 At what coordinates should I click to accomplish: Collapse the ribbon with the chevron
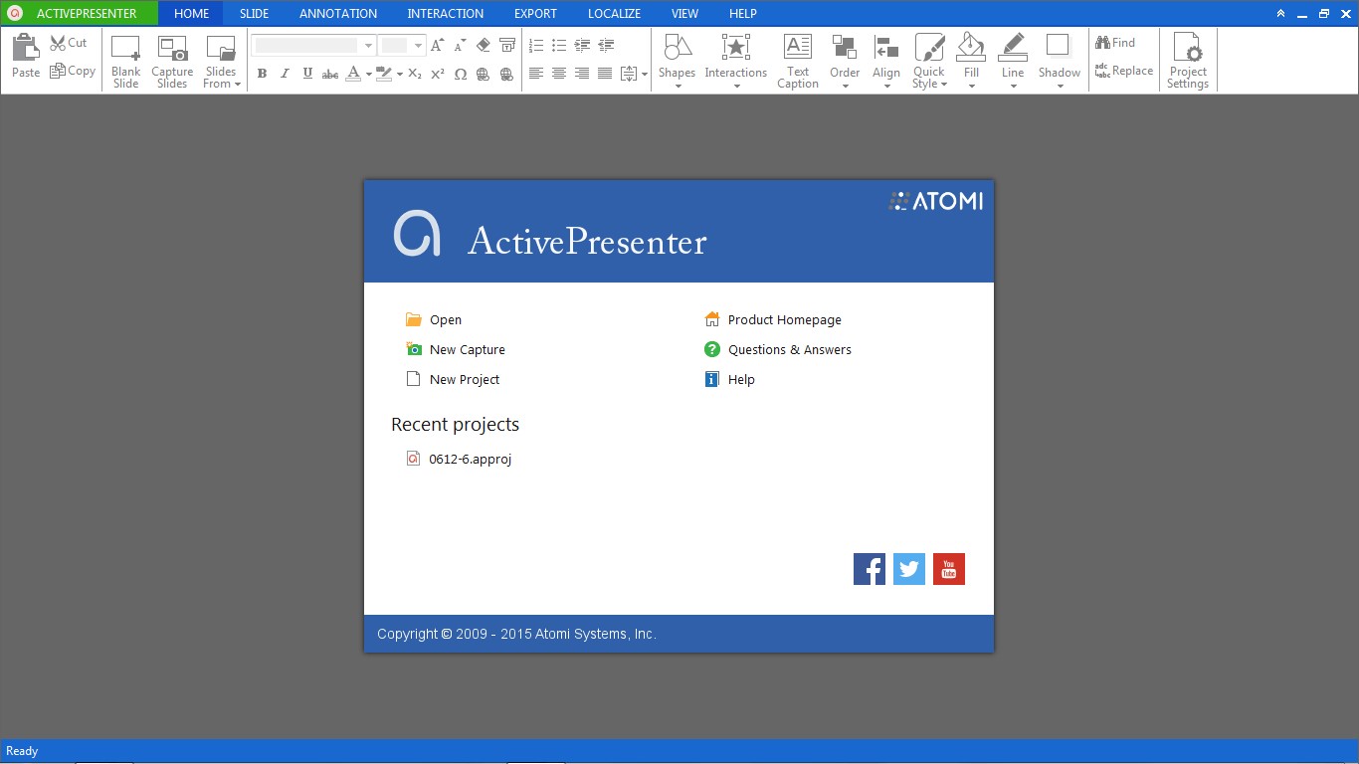(x=1281, y=13)
